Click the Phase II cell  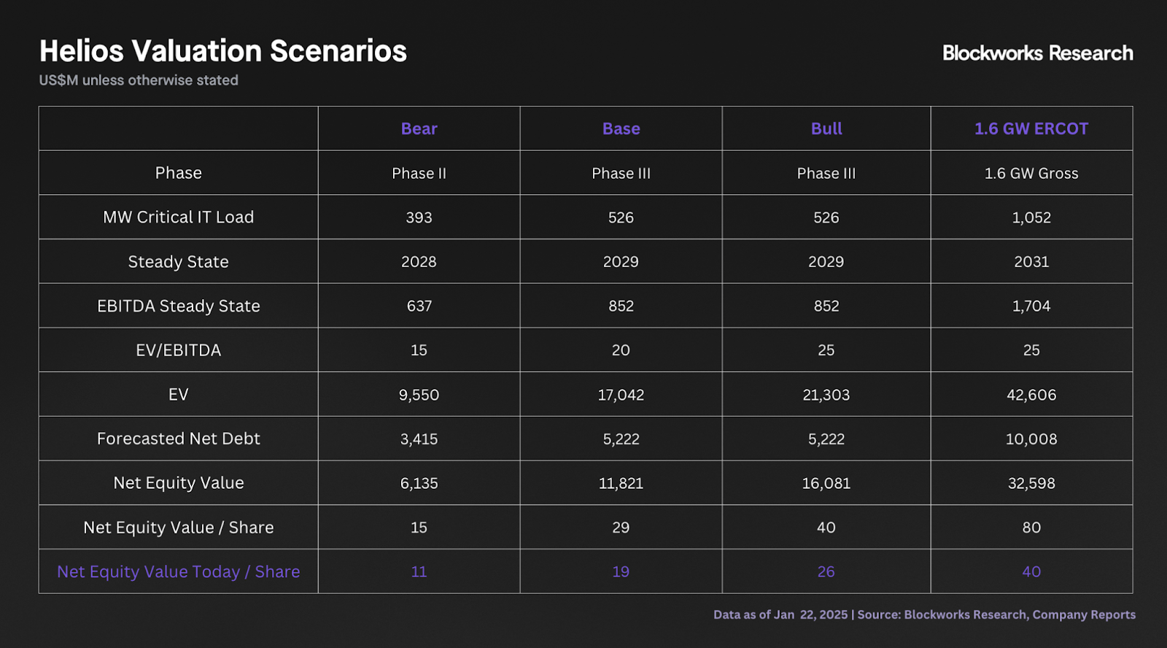pyautogui.click(x=419, y=174)
